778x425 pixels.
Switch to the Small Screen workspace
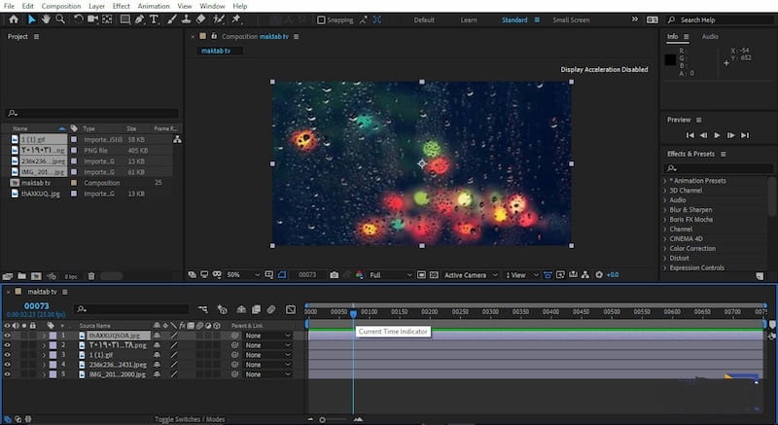571,20
